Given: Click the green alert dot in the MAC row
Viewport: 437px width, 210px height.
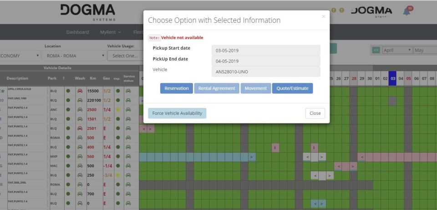Looking at the screenshot, I should [68, 166].
